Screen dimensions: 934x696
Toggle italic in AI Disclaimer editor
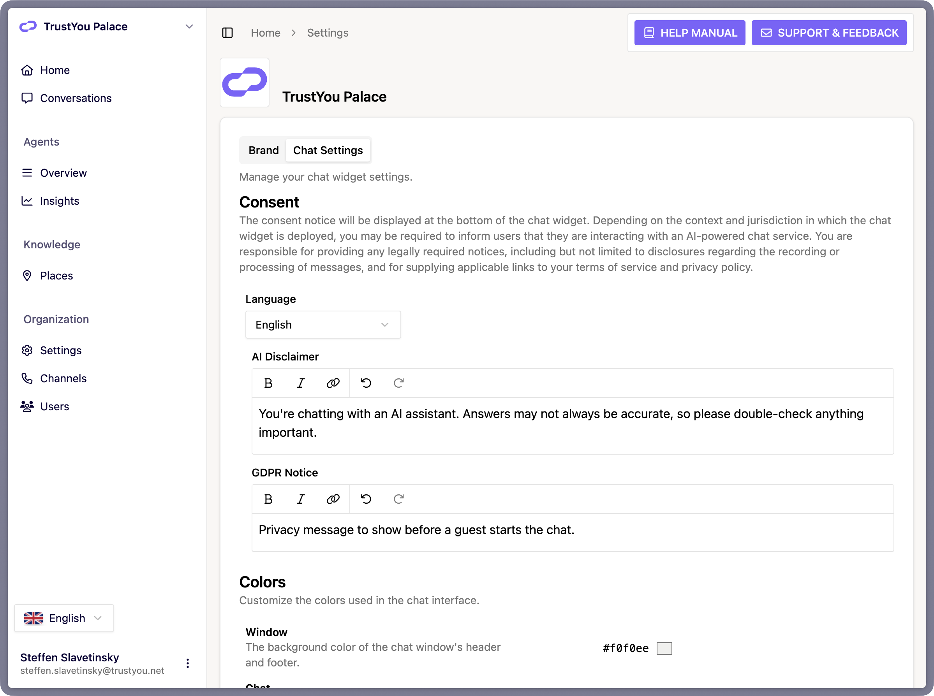click(301, 383)
